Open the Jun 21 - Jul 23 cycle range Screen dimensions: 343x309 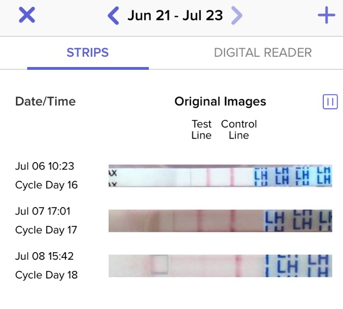(x=175, y=16)
